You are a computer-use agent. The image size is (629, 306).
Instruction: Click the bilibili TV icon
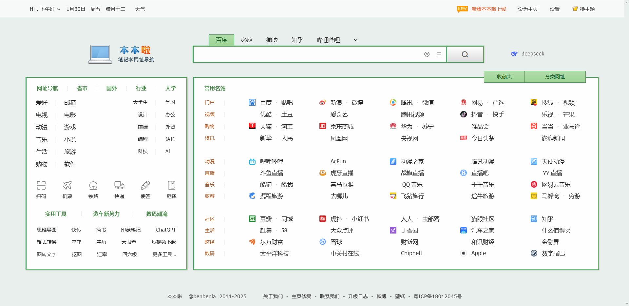tap(252, 161)
